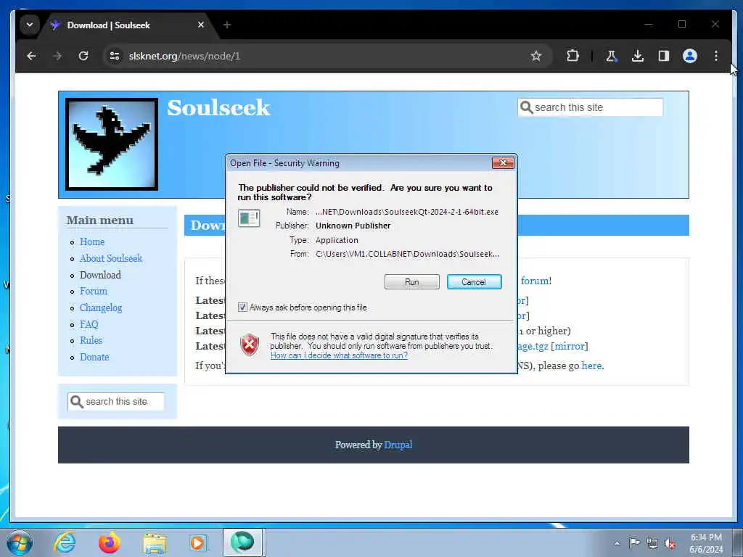Screen dimensions: 743x557
Task: Select Download in Main menu
Action: (100, 275)
